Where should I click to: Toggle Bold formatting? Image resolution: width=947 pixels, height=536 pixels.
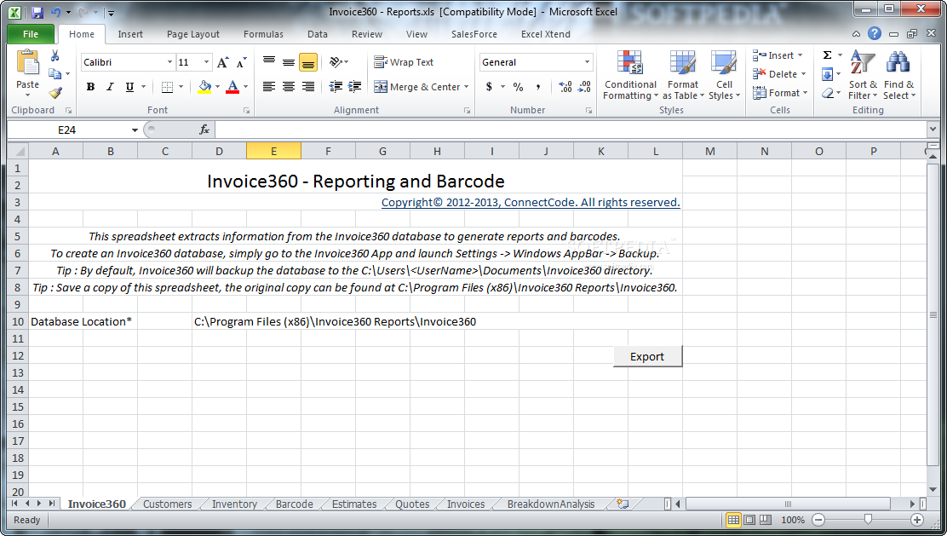pyautogui.click(x=90, y=87)
